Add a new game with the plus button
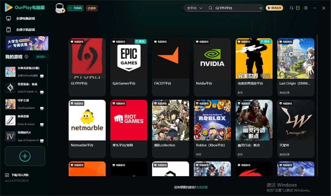The width and height of the screenshot is (331, 196). point(25,156)
